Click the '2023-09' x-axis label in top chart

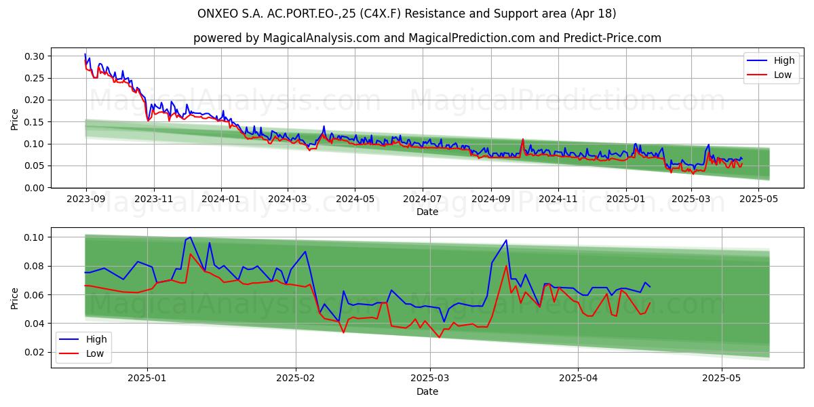coord(85,199)
